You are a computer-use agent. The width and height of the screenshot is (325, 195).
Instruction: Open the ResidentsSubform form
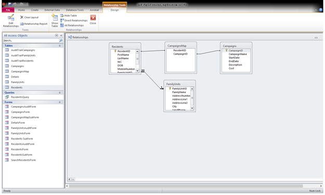(x=21, y=154)
